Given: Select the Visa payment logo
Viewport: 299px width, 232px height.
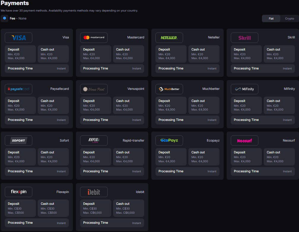Looking at the screenshot, I should coord(18,38).
